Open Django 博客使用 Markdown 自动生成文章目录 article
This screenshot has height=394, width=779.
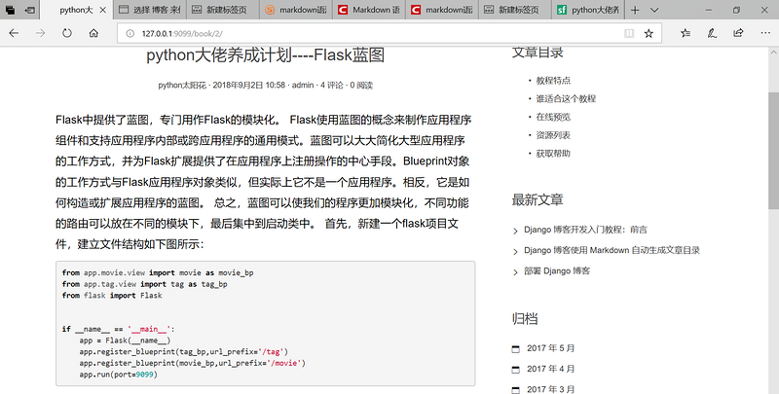point(612,250)
